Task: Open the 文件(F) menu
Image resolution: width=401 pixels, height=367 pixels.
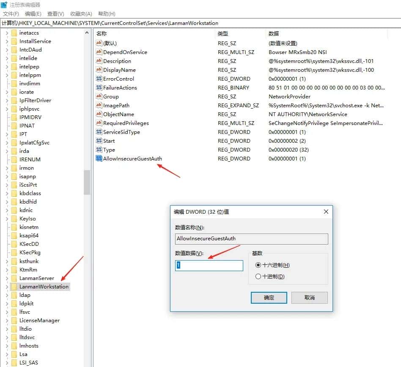Action: point(11,14)
